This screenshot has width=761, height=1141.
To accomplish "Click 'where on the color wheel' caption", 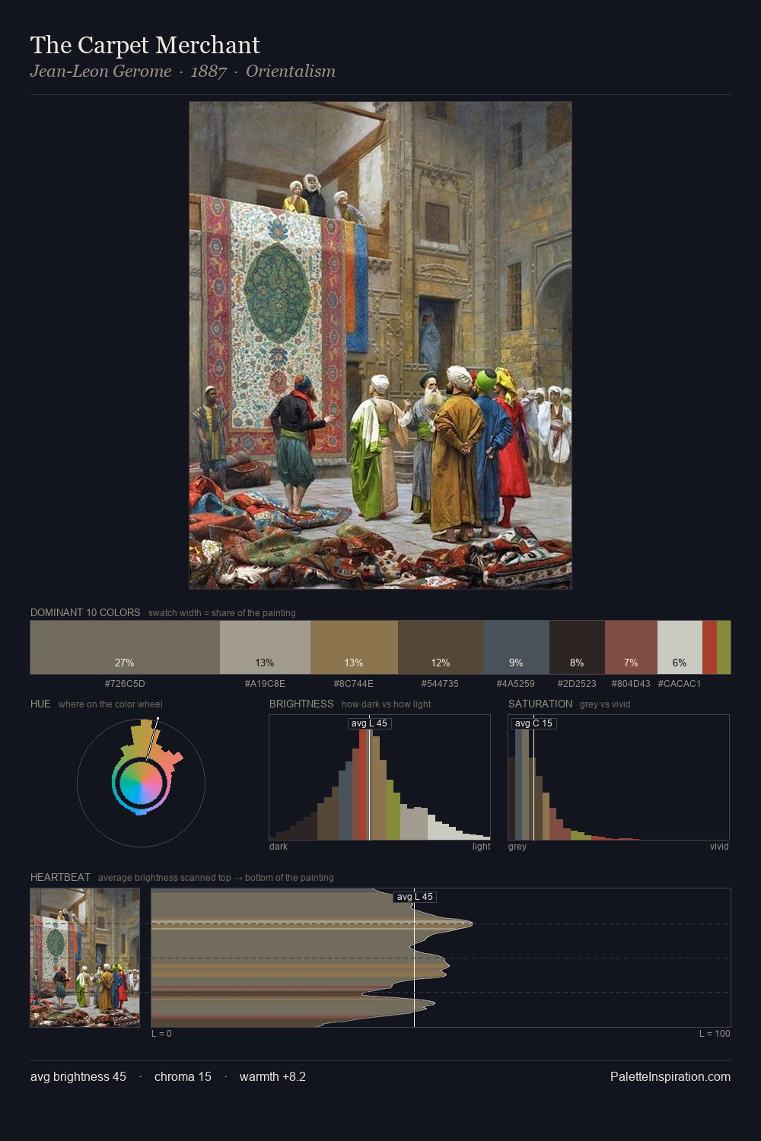I will [x=110, y=704].
